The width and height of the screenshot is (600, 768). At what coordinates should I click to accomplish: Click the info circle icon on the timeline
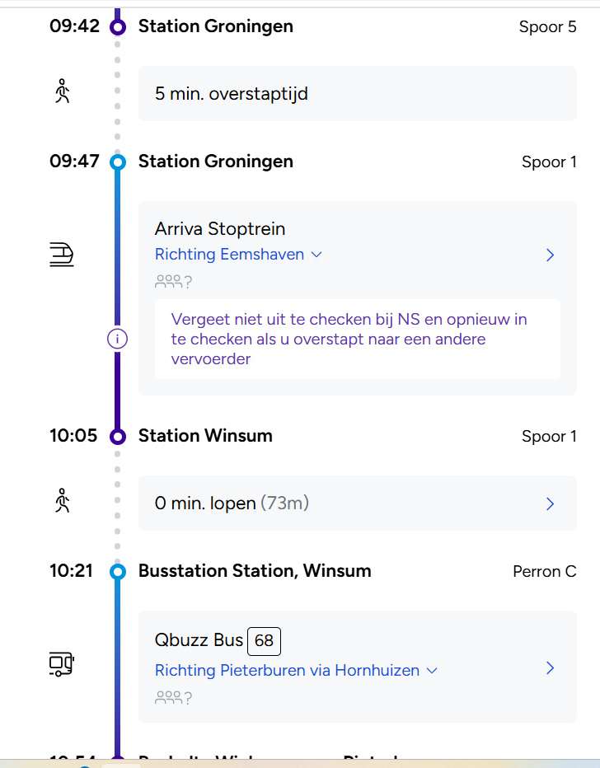click(118, 338)
